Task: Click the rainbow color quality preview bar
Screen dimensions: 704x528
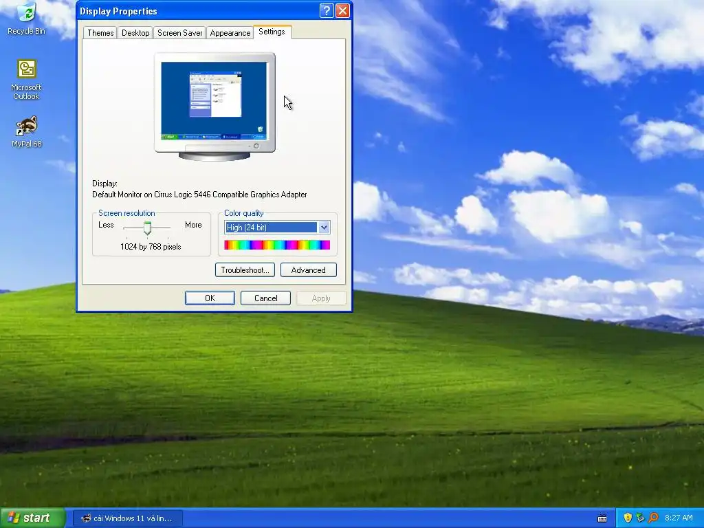Action: pyautogui.click(x=277, y=245)
